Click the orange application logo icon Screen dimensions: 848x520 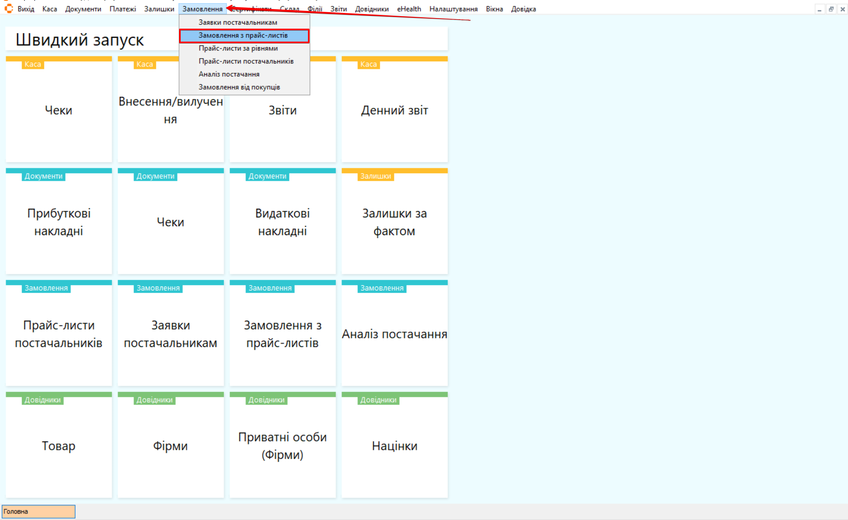[x=9, y=8]
